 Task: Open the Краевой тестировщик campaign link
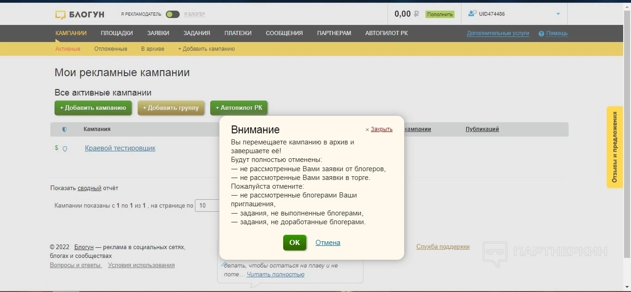click(120, 148)
